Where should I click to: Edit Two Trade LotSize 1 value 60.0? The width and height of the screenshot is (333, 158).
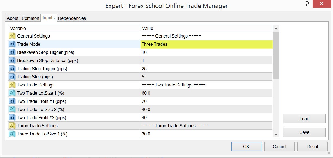[x=206, y=93]
